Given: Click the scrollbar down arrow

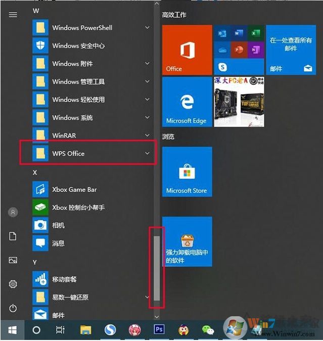Looking at the screenshot, I should click(157, 317).
